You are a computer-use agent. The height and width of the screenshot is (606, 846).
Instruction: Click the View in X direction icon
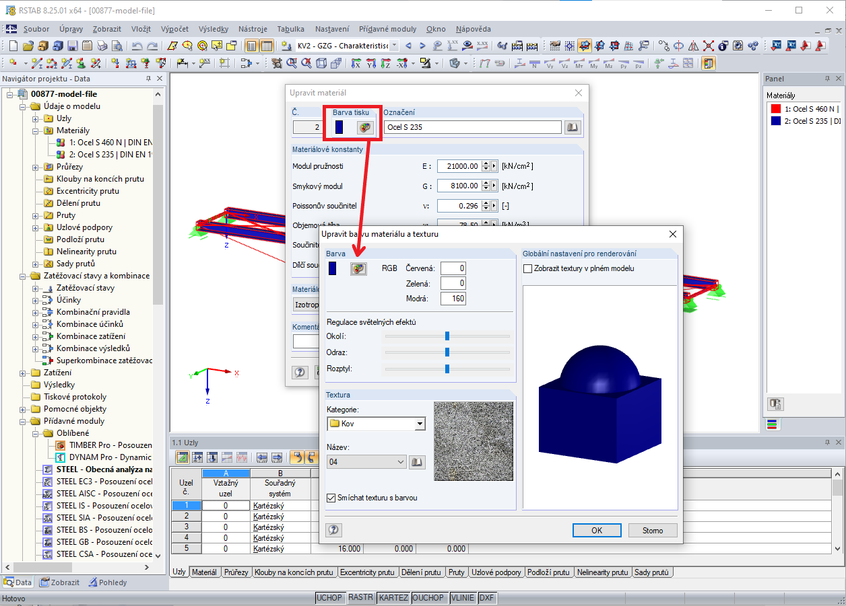[356, 63]
